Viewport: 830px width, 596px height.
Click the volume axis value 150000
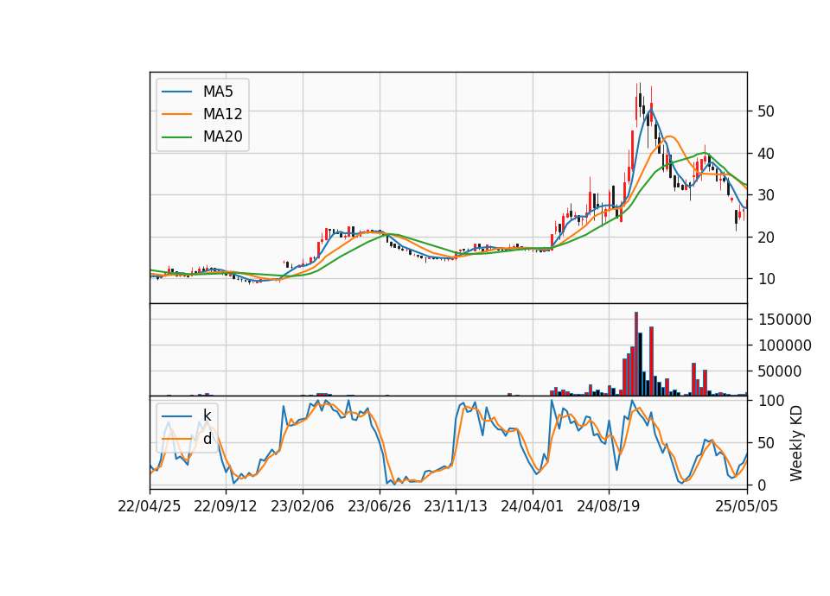point(785,320)
